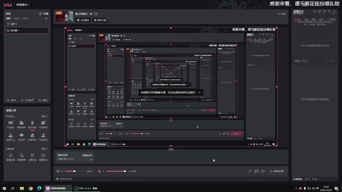The width and height of the screenshot is (342, 192).
Task: Edit the stream title 赛兰特茜尔·范
Action: [x=96, y=14]
